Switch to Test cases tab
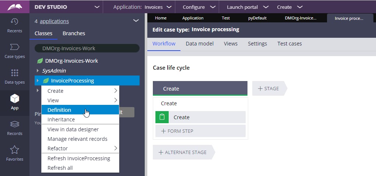 tap(289, 44)
